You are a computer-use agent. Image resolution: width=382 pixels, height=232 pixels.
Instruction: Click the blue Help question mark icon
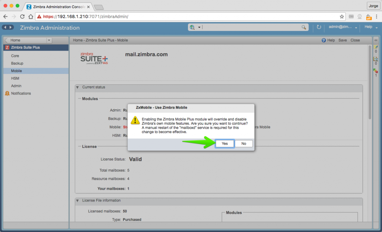pyautogui.click(x=323, y=40)
